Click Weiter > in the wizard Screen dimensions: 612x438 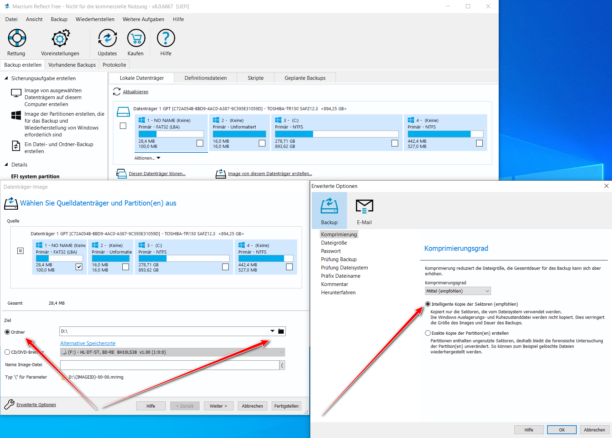click(218, 406)
